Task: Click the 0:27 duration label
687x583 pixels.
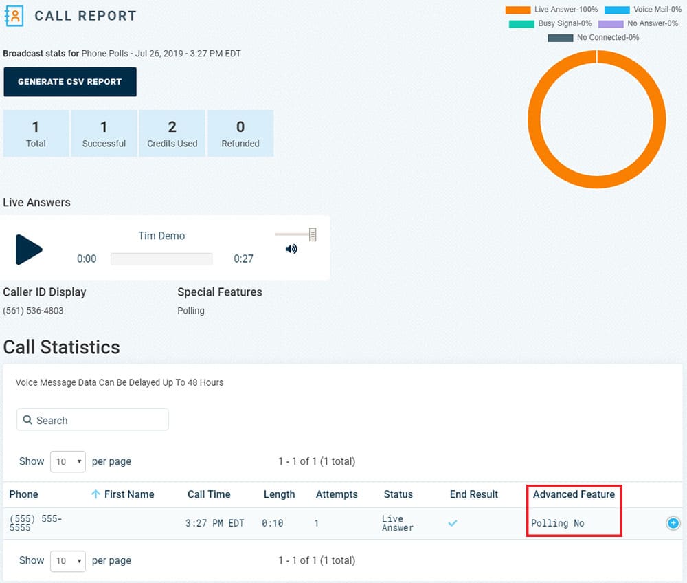Action: coord(244,258)
